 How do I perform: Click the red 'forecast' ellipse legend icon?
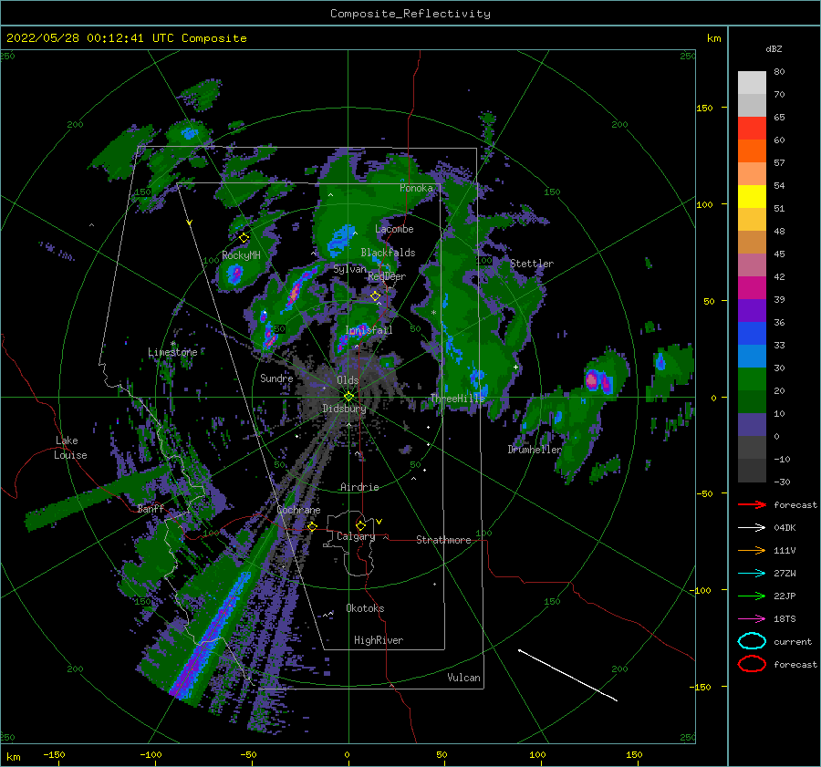click(752, 664)
